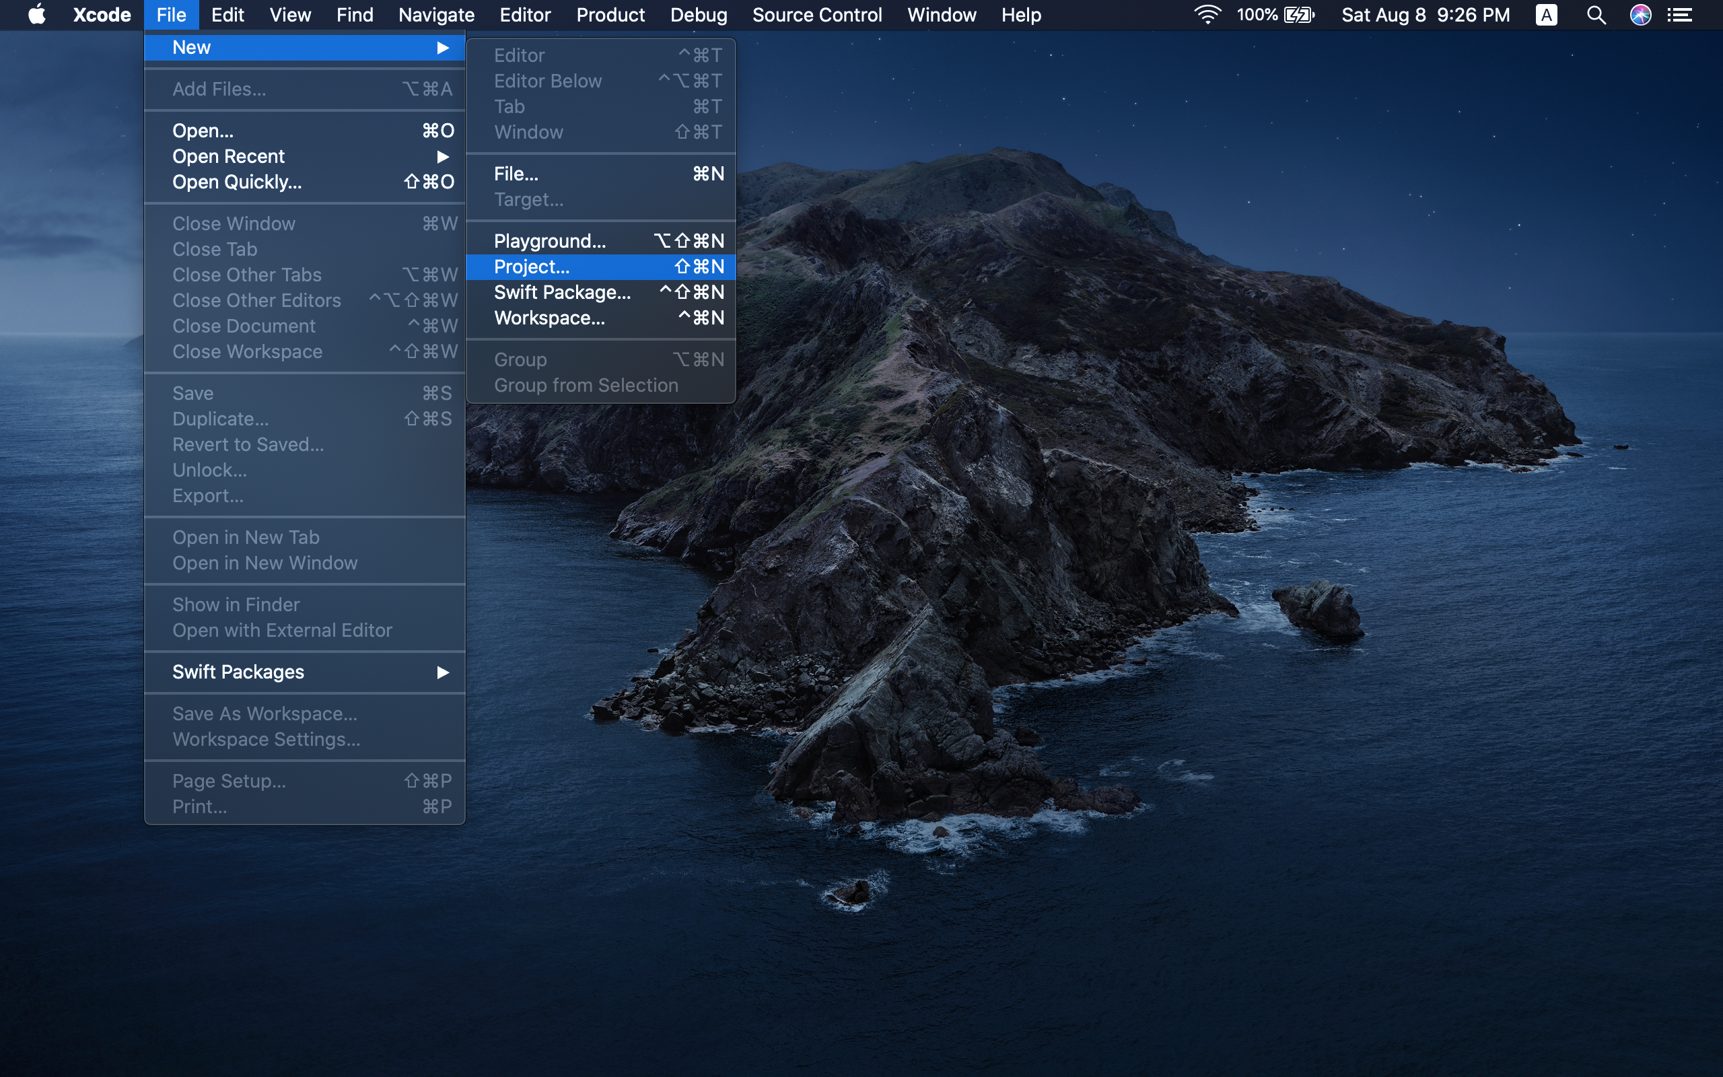Click disabled Duplicate... item
The image size is (1723, 1077).
click(x=305, y=419)
